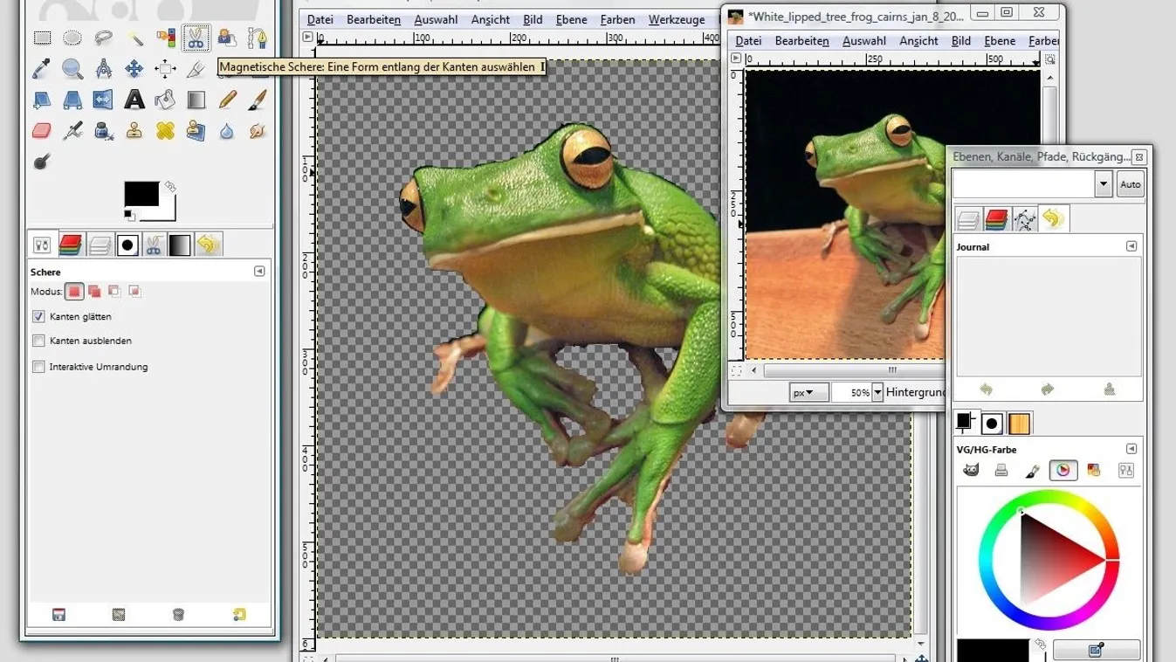The width and height of the screenshot is (1176, 662).
Task: Select the Fuzzy Select magic wand tool
Action: coord(134,38)
